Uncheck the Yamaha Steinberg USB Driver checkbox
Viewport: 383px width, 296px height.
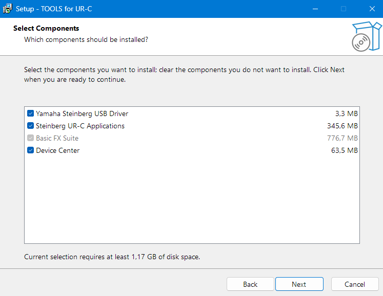pos(31,113)
